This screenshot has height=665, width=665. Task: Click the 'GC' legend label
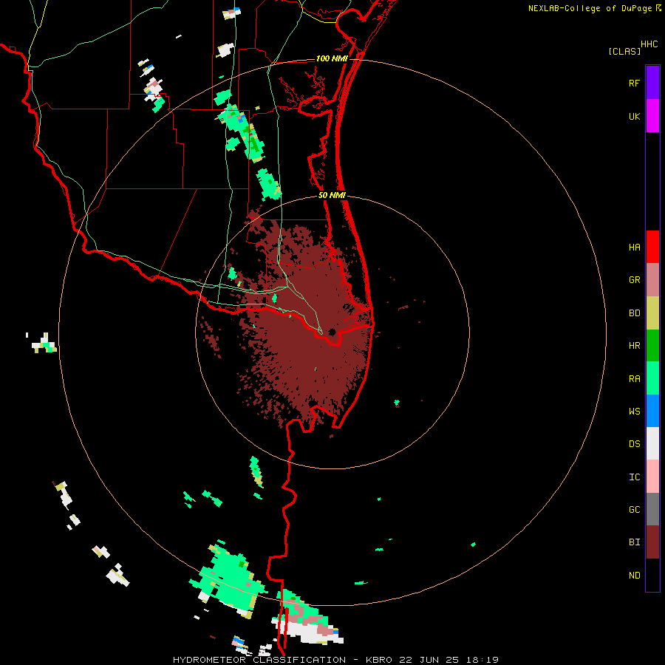[x=634, y=510]
